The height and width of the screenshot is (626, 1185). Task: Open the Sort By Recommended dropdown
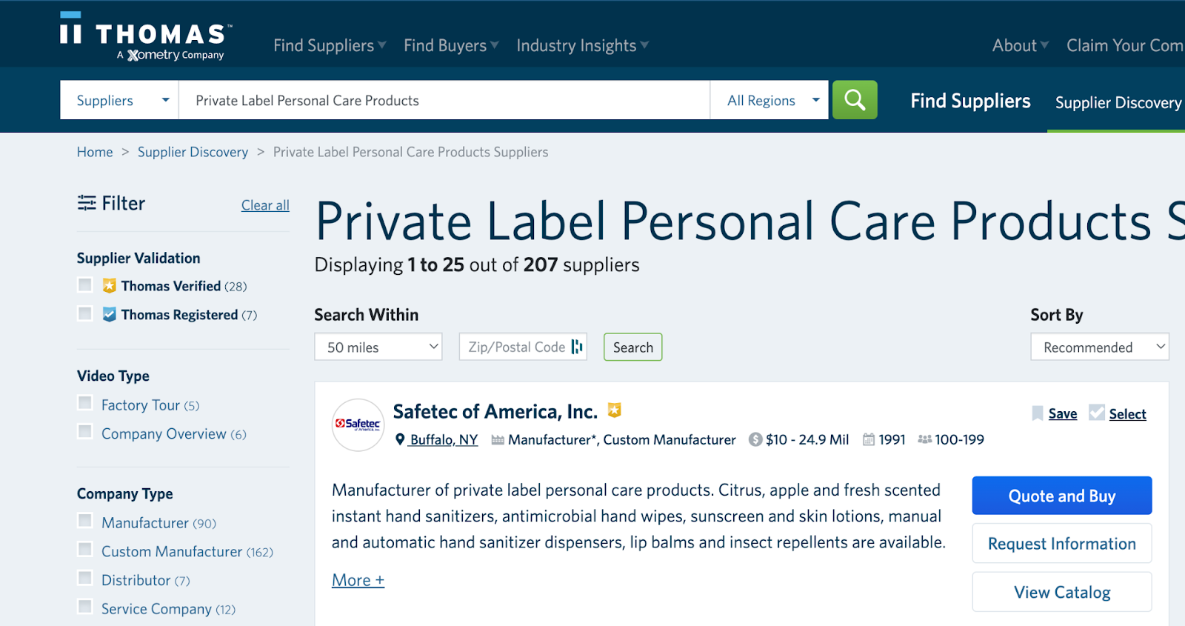(1099, 347)
